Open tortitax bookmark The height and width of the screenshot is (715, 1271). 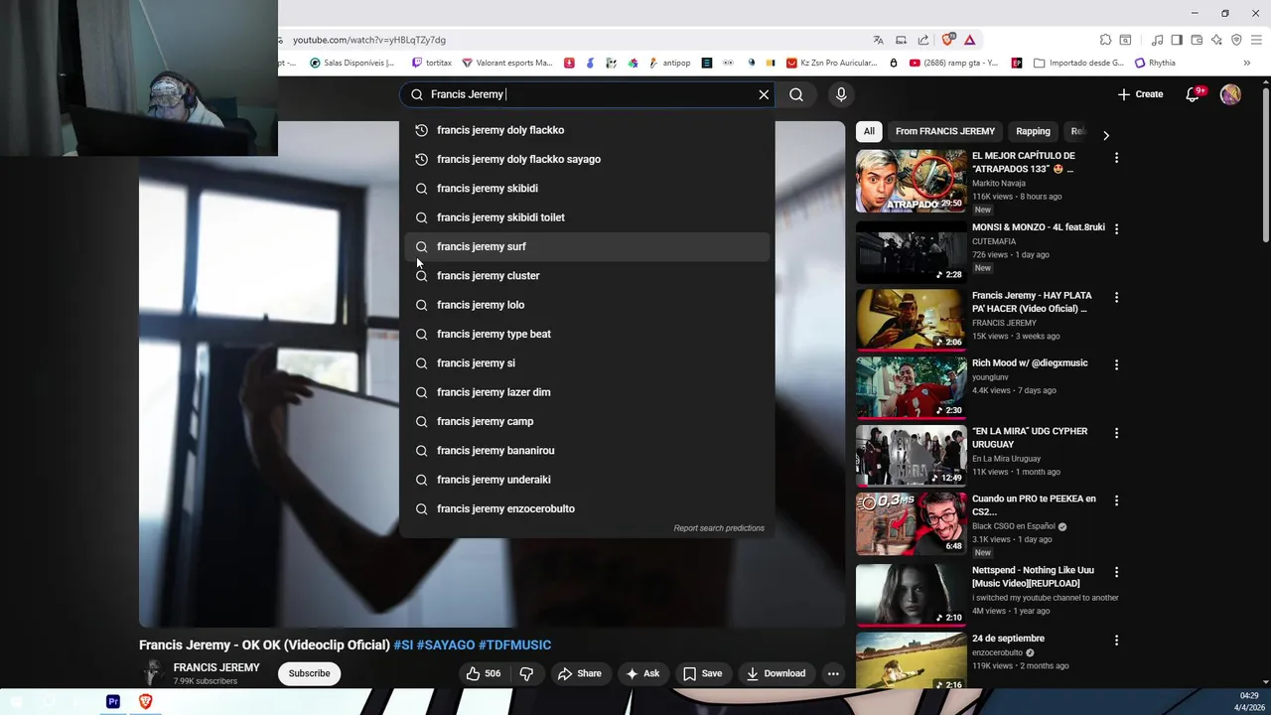coord(430,63)
